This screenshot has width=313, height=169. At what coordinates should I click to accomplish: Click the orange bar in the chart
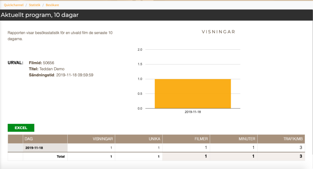pyautogui.click(x=193, y=94)
